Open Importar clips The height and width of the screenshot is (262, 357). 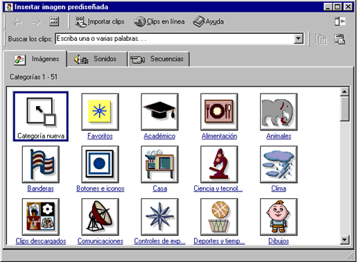(100, 21)
